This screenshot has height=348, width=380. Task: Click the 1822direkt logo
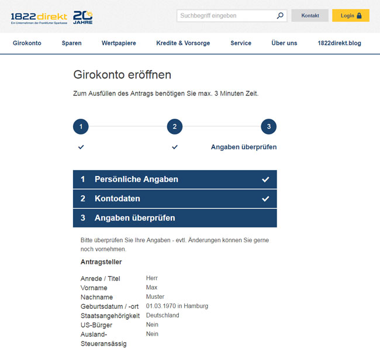coord(39,18)
